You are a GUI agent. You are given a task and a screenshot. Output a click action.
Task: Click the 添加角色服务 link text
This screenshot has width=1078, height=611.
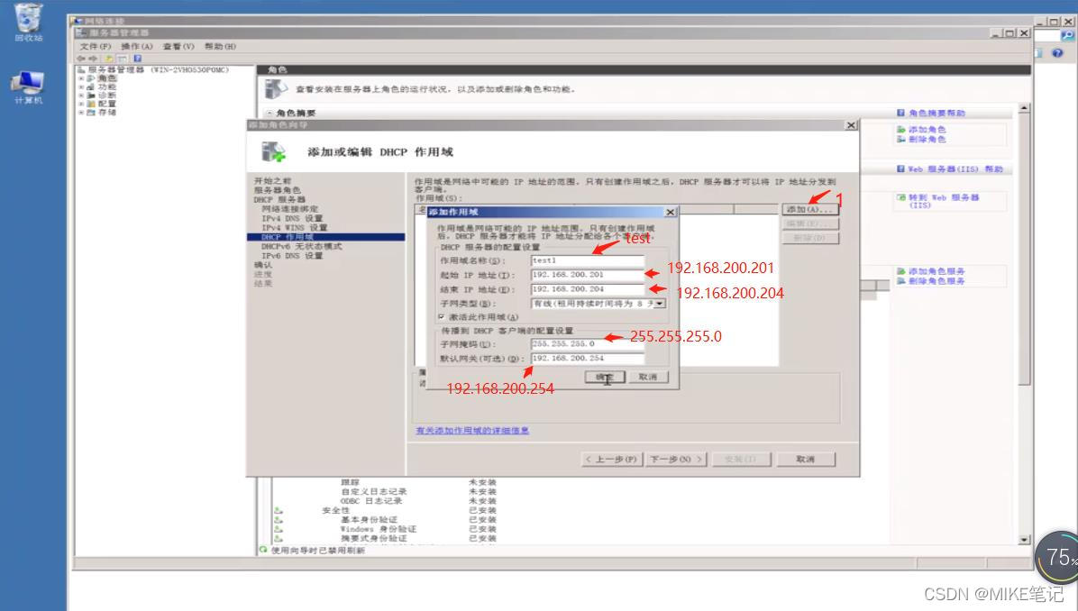click(936, 271)
